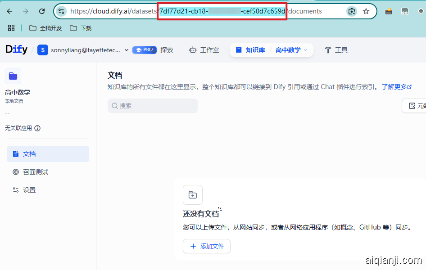
Task: Click the info icon beside 无关联应用
Action: [x=37, y=128]
